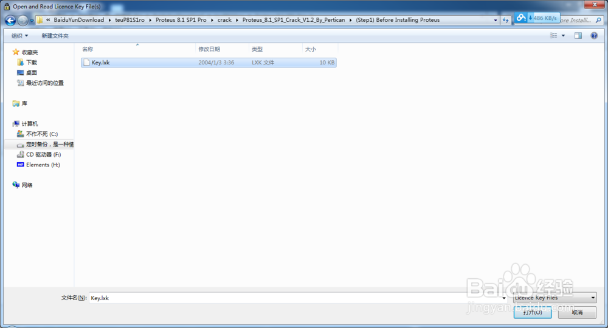Refresh the folder with the refresh icon
Screen dimensions: 608x328
point(505,20)
